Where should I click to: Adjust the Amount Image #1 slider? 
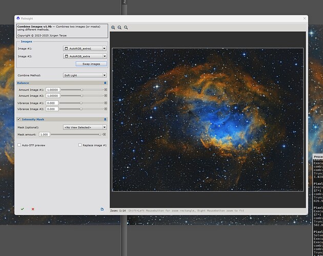pyautogui.click(x=82, y=90)
